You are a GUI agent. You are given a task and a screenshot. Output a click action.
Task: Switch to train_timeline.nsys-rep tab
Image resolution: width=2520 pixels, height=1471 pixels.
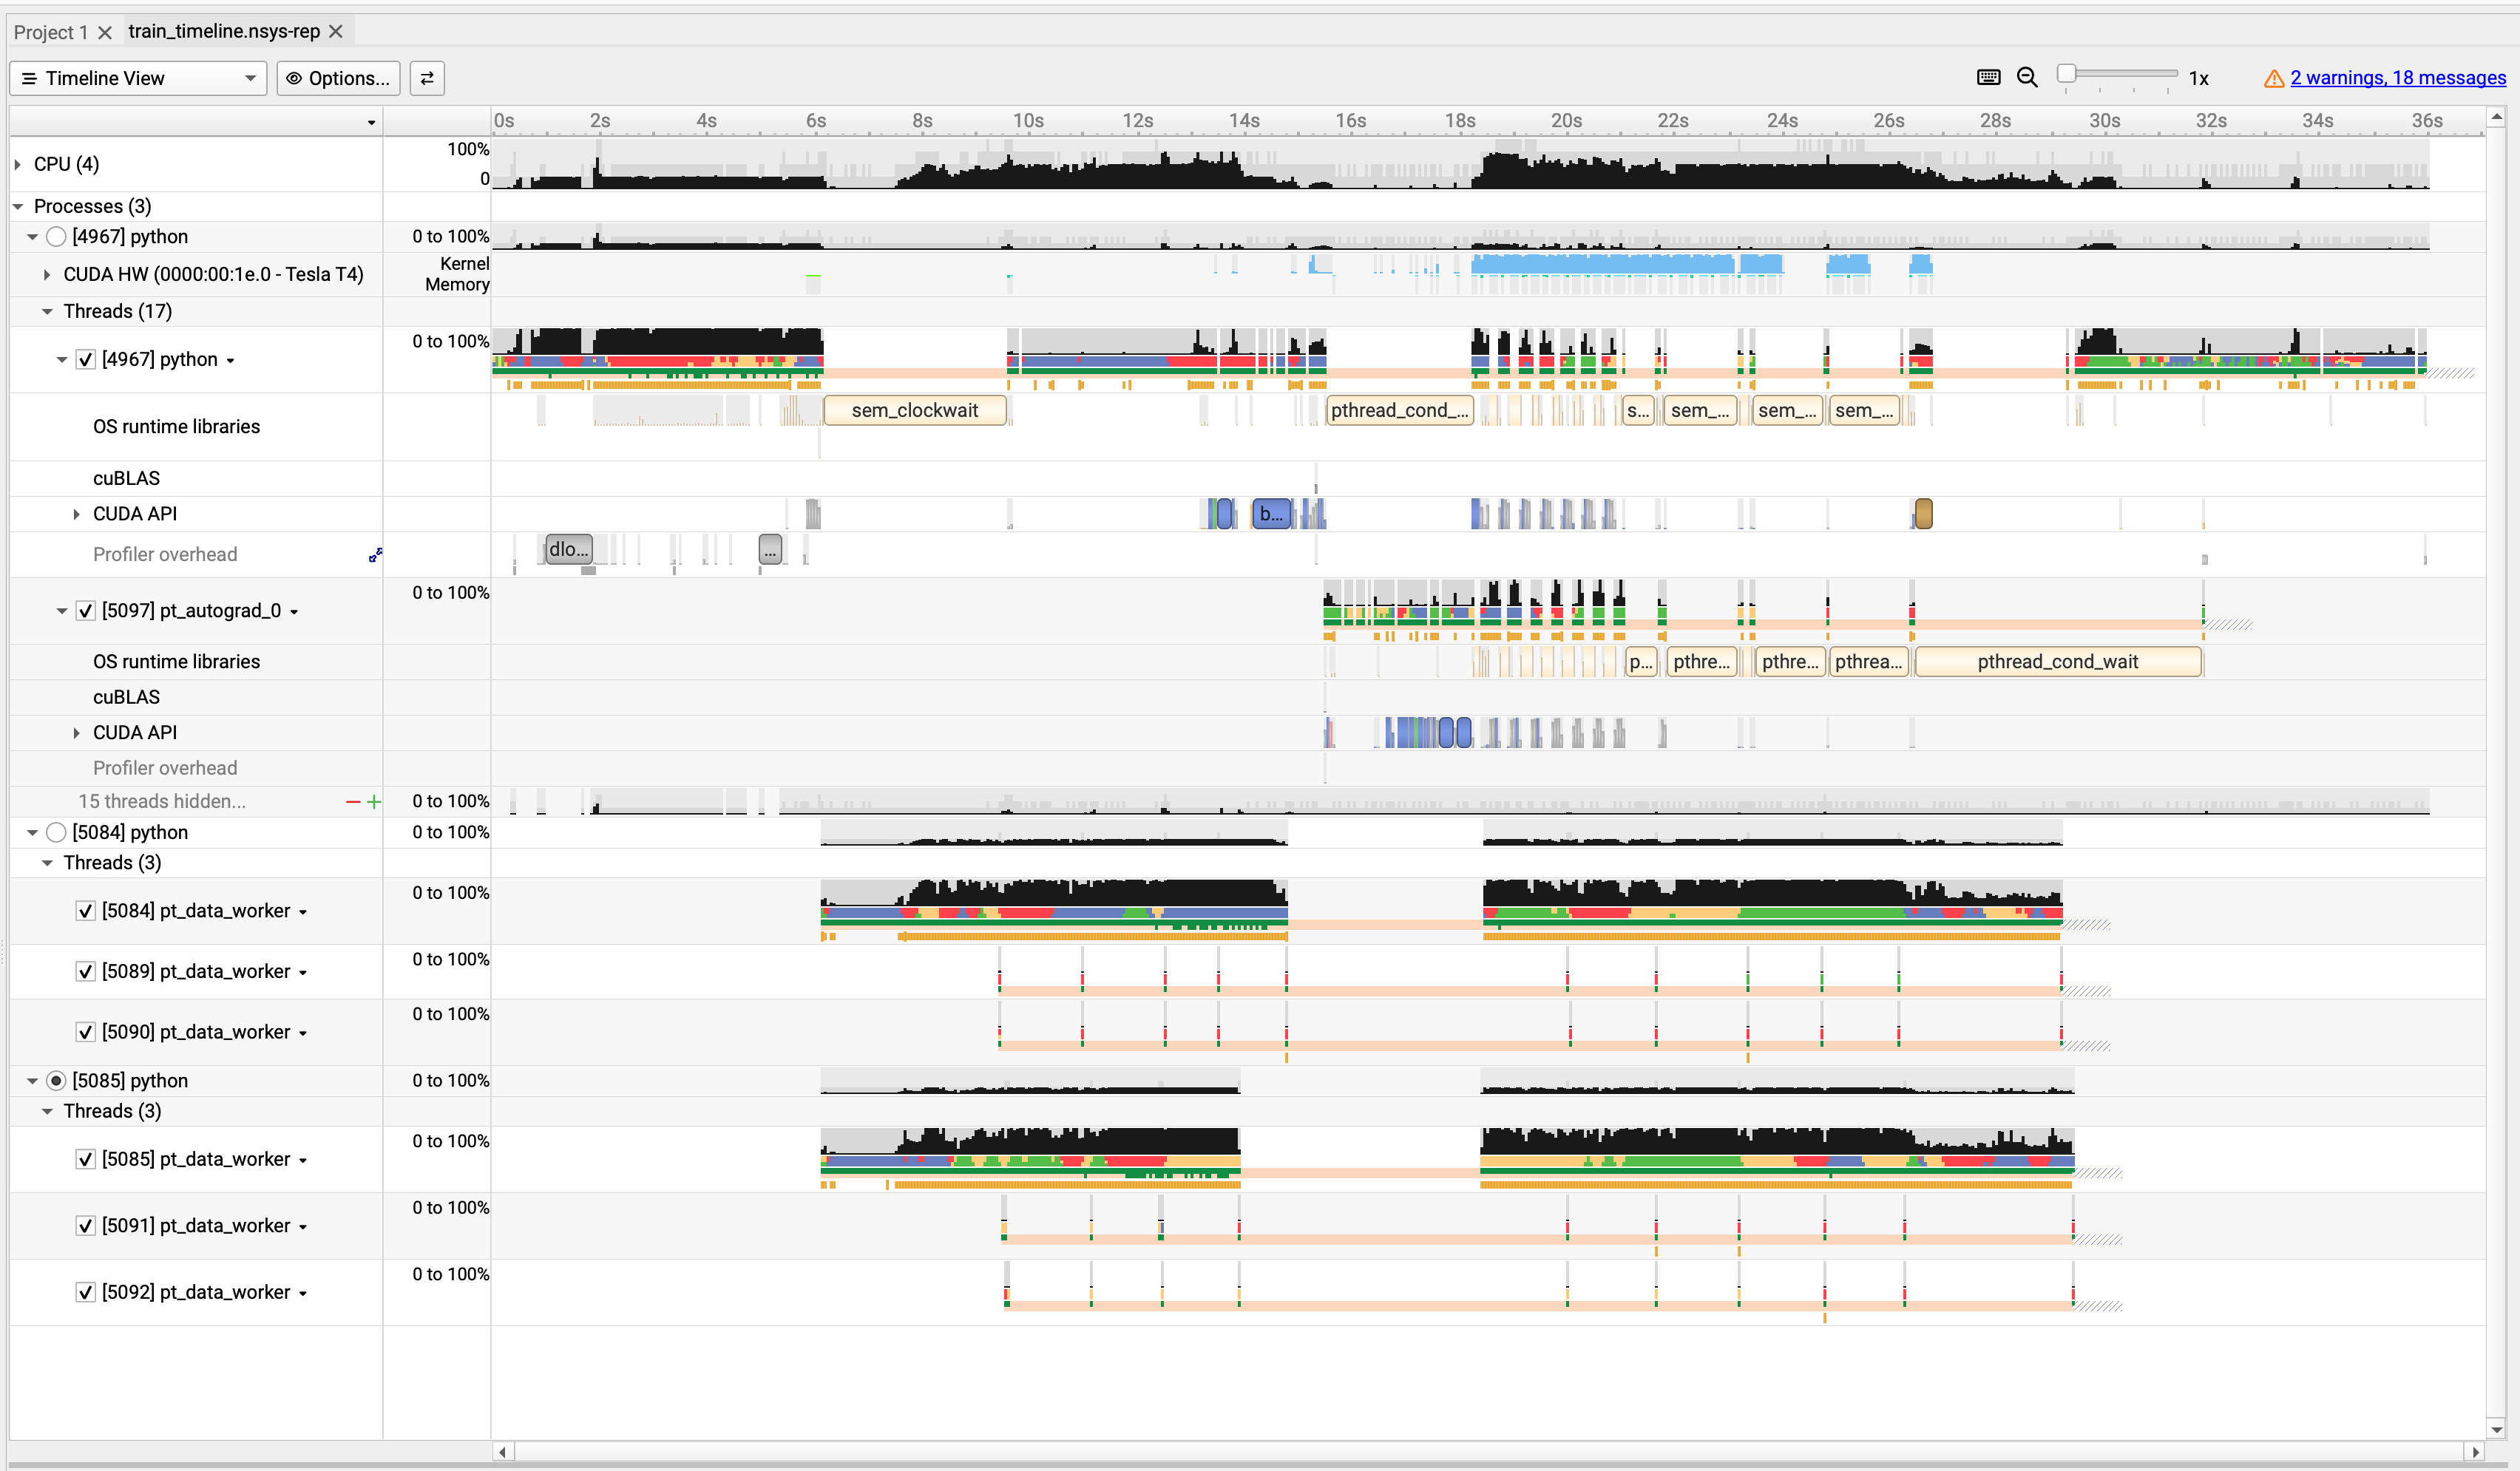(x=224, y=31)
